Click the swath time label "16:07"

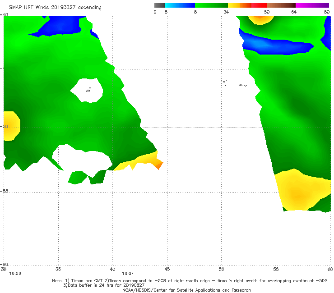[128, 274]
